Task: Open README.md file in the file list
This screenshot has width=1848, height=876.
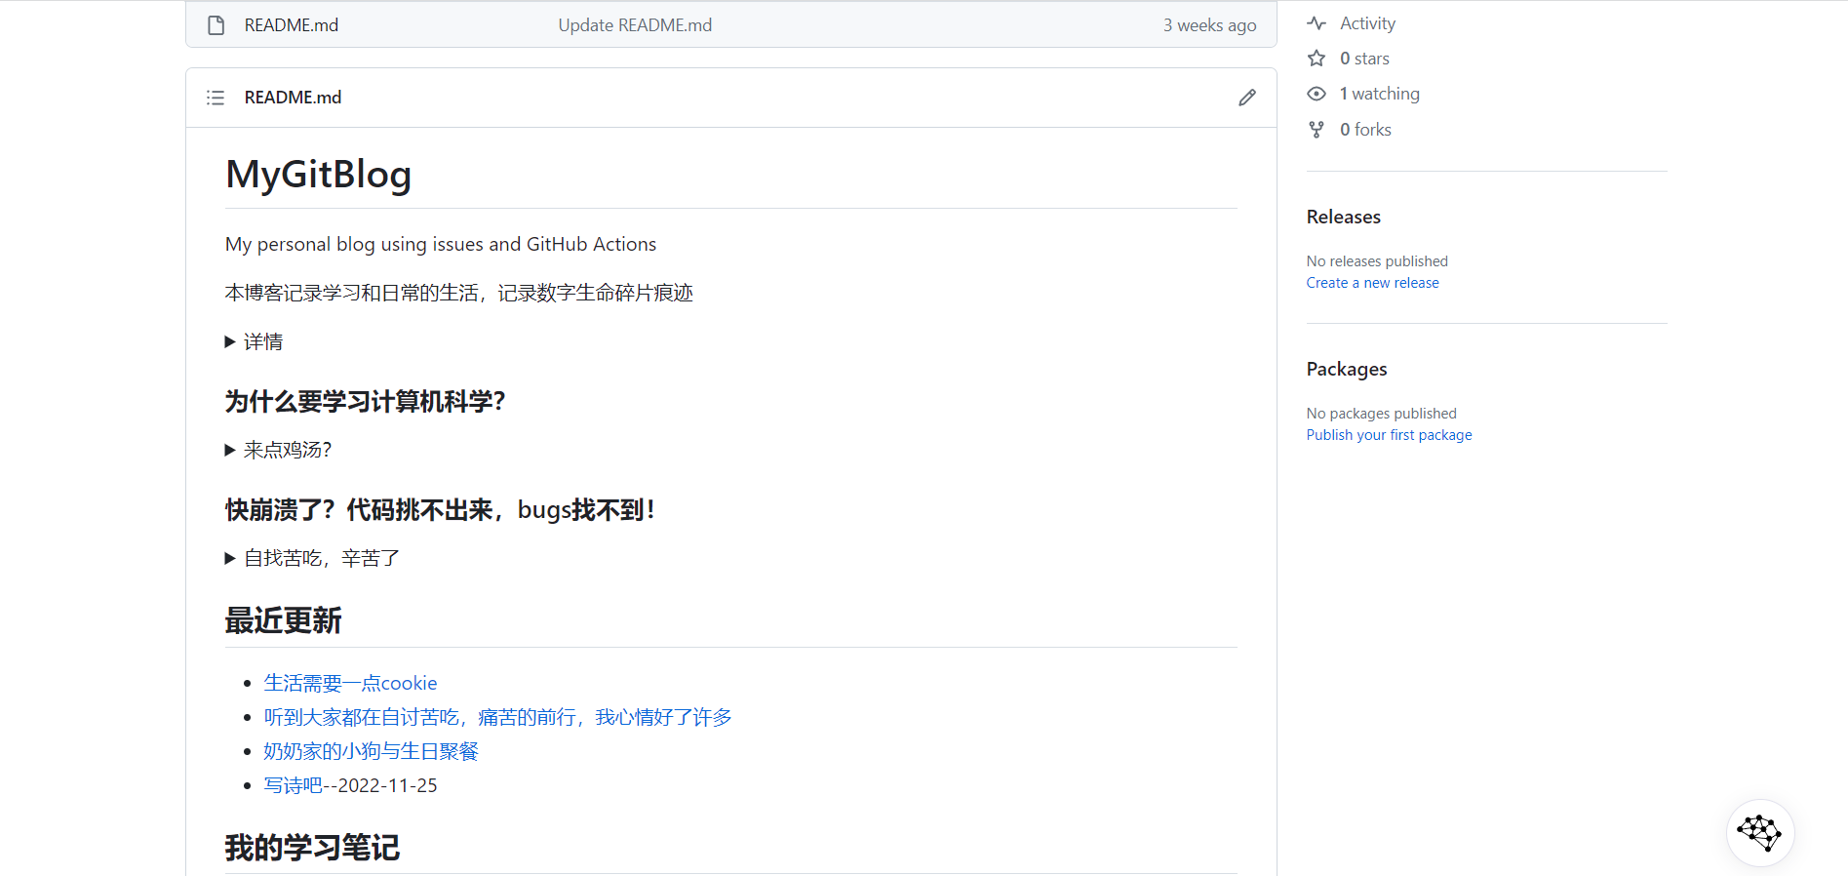Action: point(292,25)
